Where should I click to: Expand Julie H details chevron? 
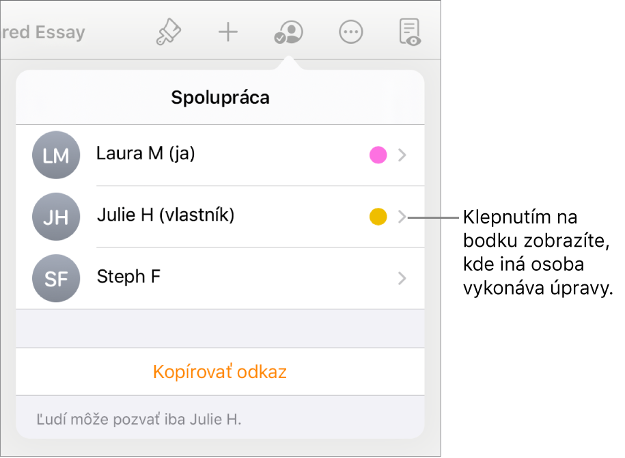(402, 217)
